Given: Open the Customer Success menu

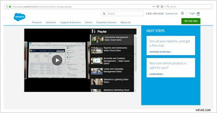Looking at the screenshot, I should click(x=106, y=22).
